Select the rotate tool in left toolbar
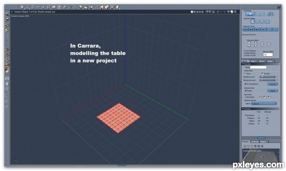The width and height of the screenshot is (286, 171). pos(7,25)
